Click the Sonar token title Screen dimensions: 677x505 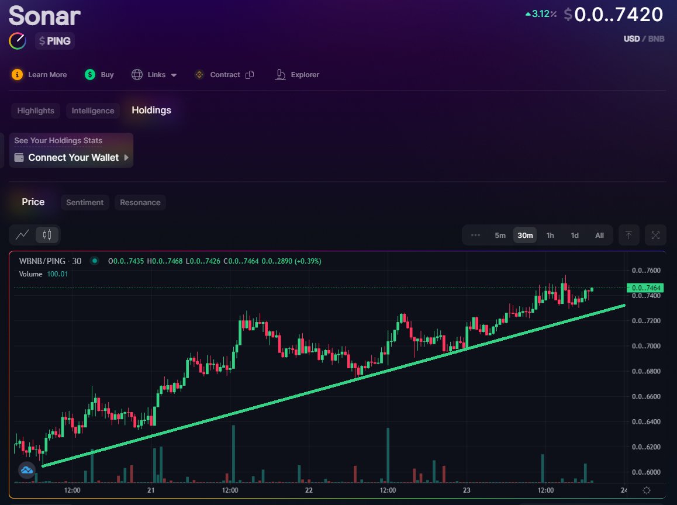[44, 16]
